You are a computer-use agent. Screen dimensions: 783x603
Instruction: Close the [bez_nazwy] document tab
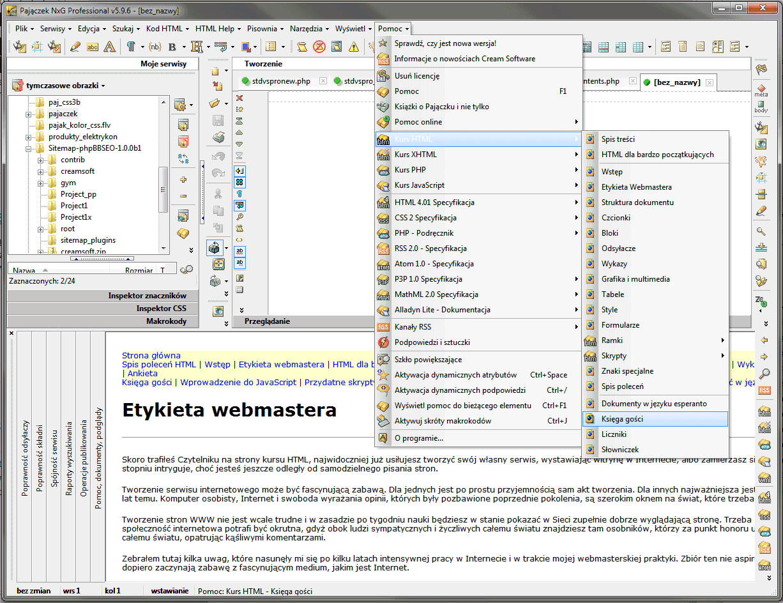tap(710, 82)
